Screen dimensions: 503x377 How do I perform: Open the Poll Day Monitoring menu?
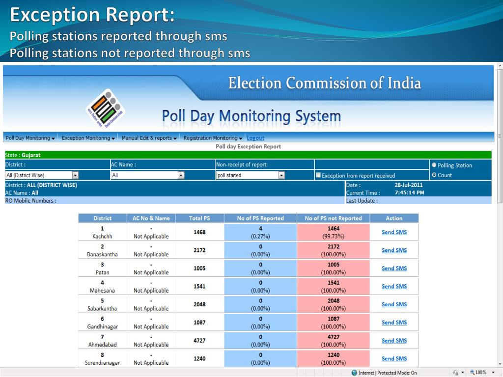coord(30,138)
